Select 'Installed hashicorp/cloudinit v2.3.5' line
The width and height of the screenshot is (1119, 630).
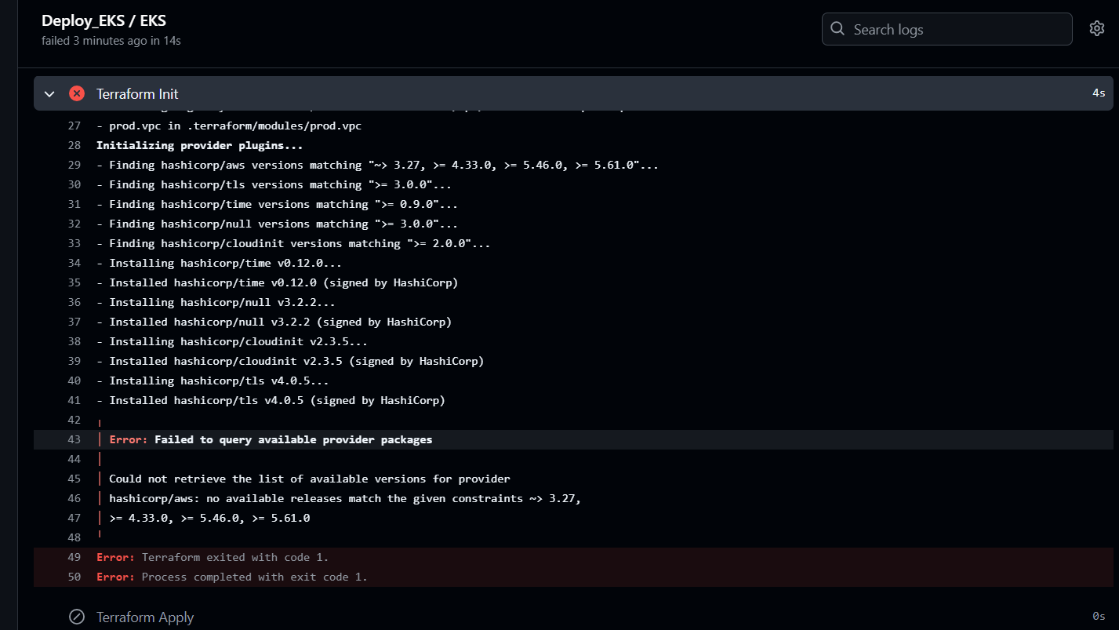290,361
